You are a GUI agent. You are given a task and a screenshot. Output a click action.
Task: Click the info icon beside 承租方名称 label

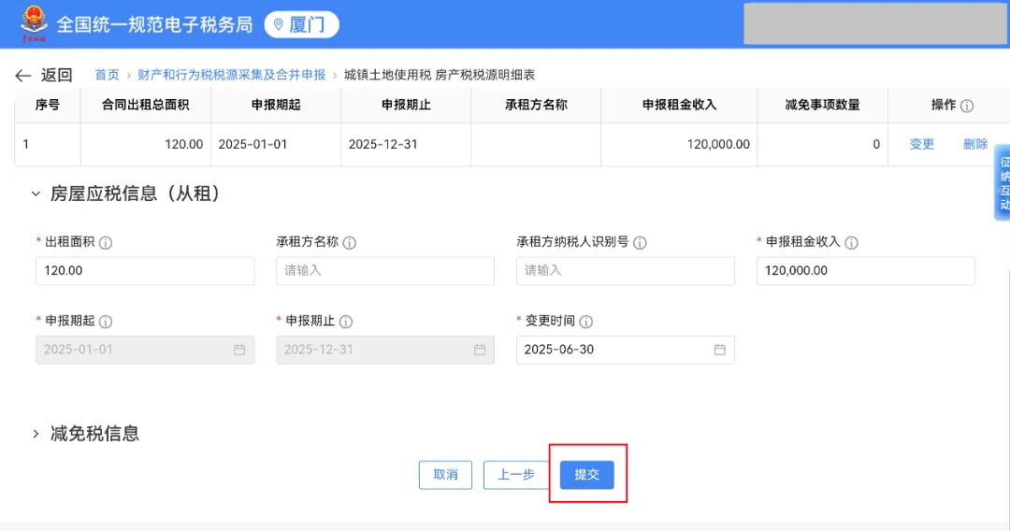click(350, 243)
